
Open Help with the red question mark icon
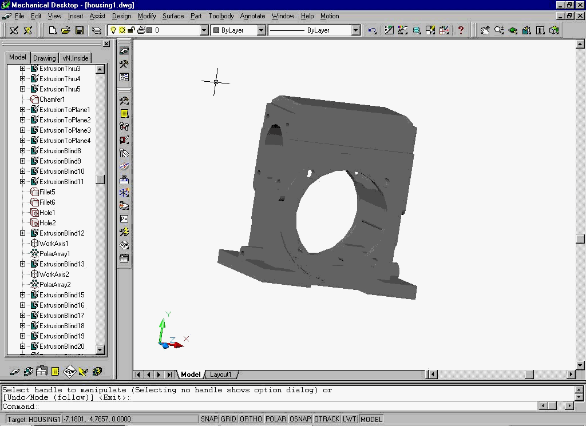tap(461, 30)
